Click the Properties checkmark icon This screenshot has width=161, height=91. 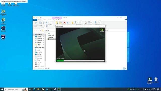[86, 23]
